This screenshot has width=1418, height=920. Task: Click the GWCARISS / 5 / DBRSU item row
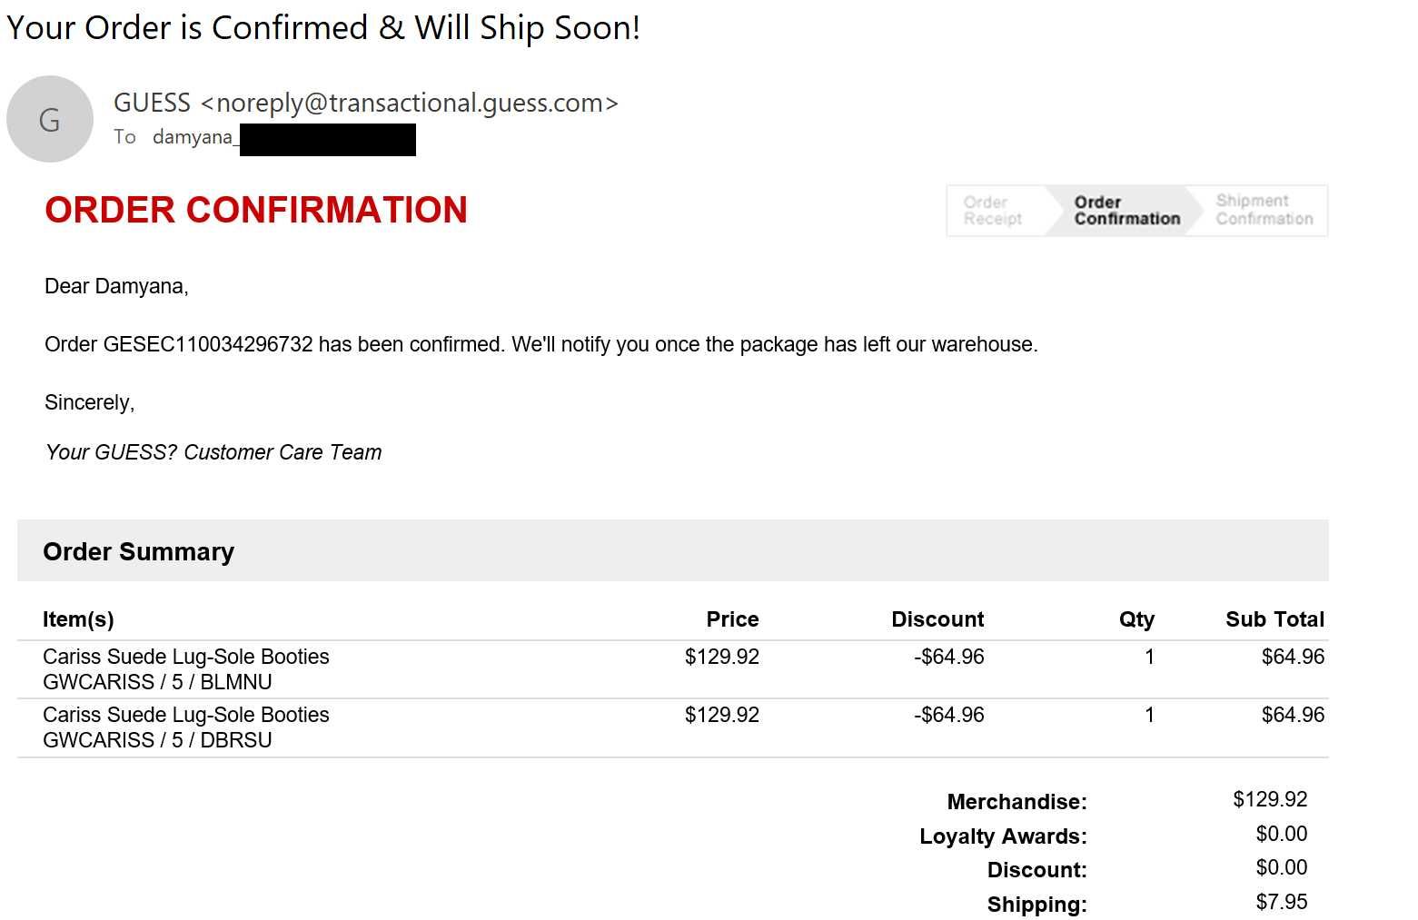[x=673, y=727]
